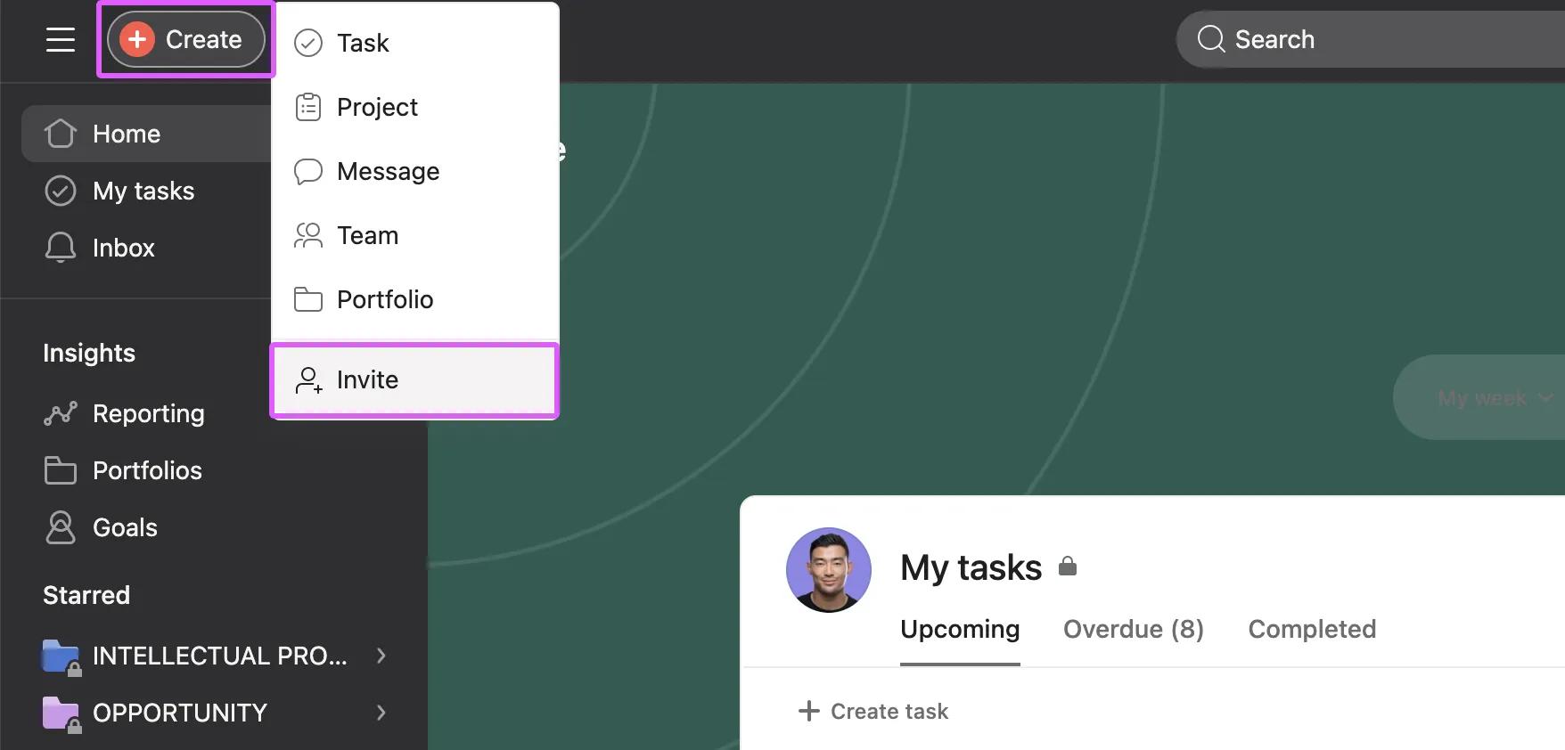
Task: Choose Portfolio from the Create menu
Action: pyautogui.click(x=384, y=299)
